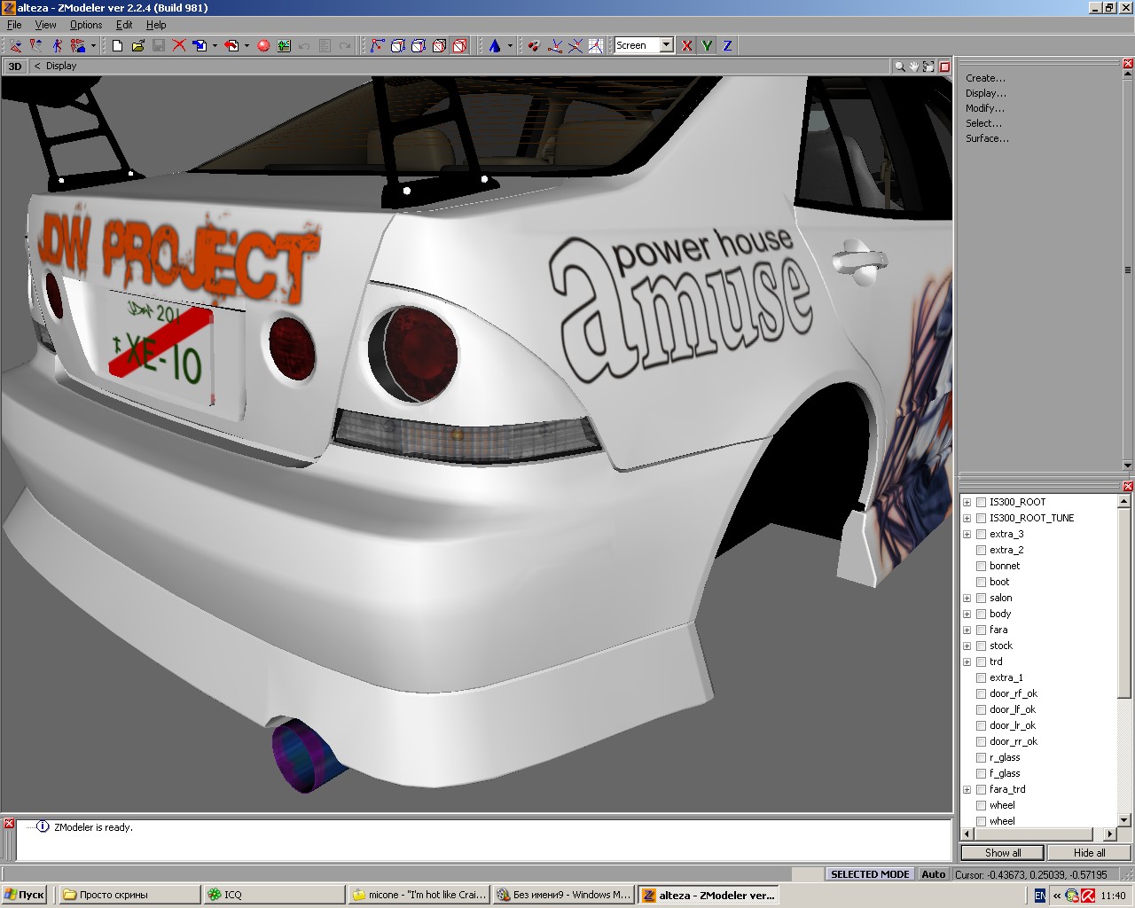Toggle SELECTED MODE in the status bar
The height and width of the screenshot is (908, 1135).
869,874
